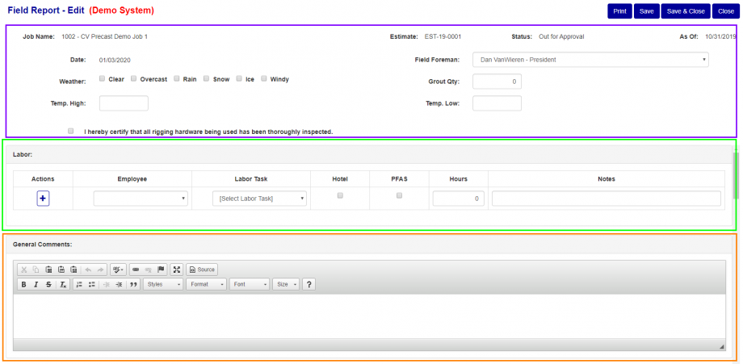Click the Anchor flag icon

(161, 270)
